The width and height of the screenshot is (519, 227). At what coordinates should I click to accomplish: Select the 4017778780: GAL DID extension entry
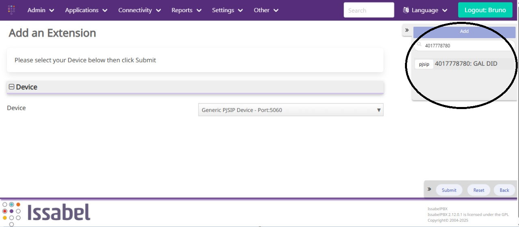pos(466,64)
